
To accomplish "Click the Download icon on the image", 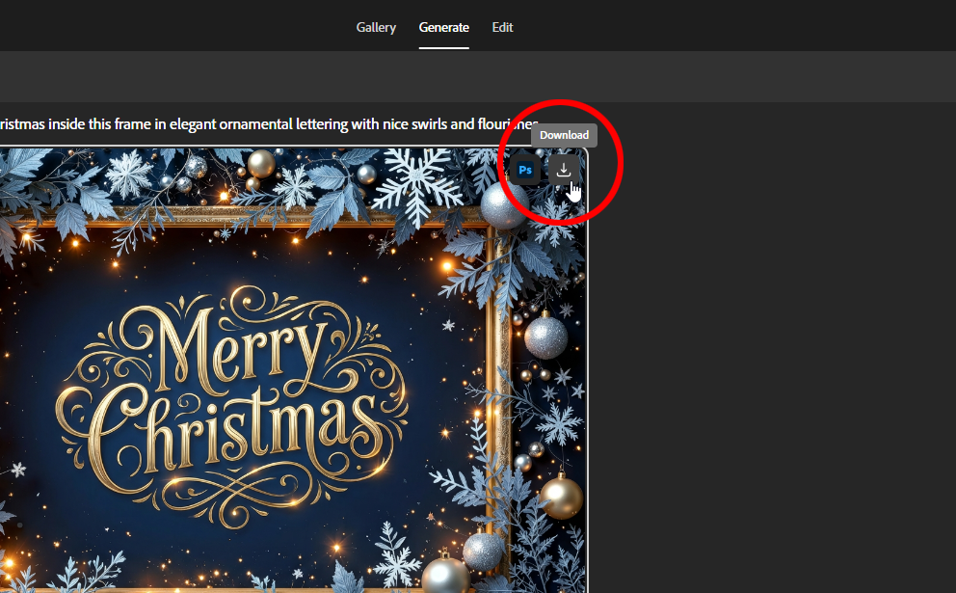I will [564, 170].
